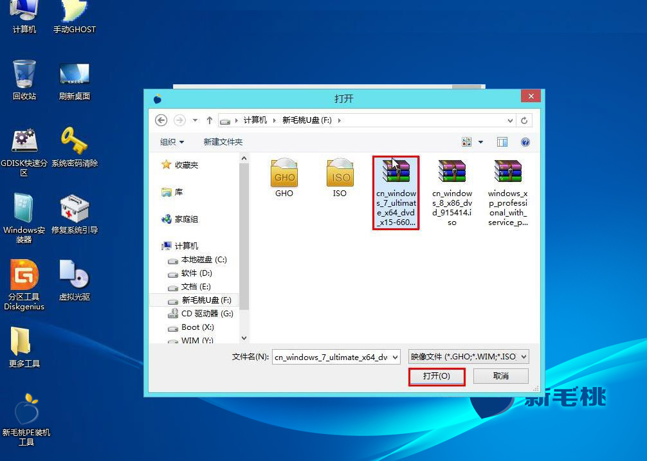Open the 文件名 combo box dropdown
Image resolution: width=647 pixels, height=461 pixels.
pyautogui.click(x=396, y=357)
